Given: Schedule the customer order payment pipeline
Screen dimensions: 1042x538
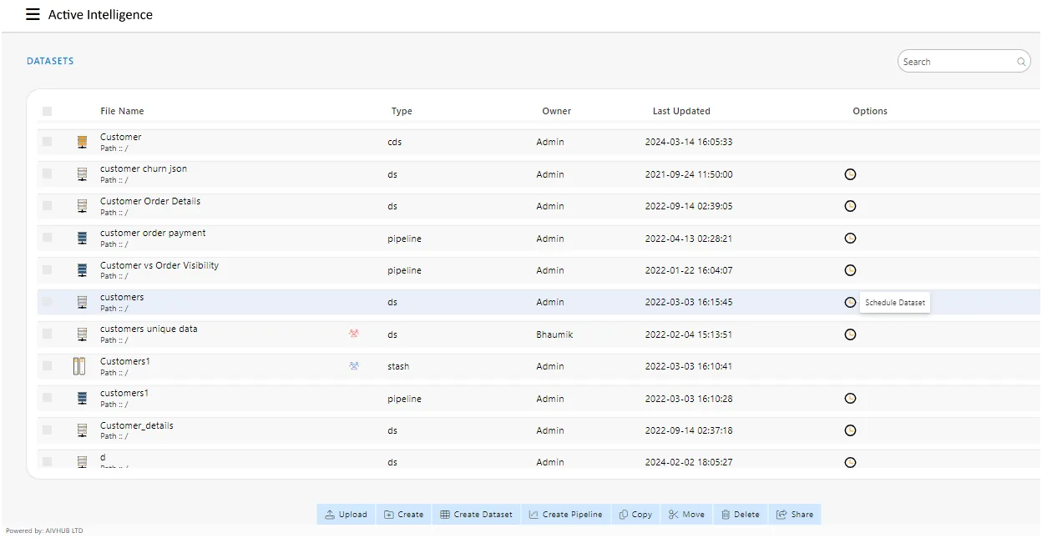Looking at the screenshot, I should pyautogui.click(x=851, y=239).
